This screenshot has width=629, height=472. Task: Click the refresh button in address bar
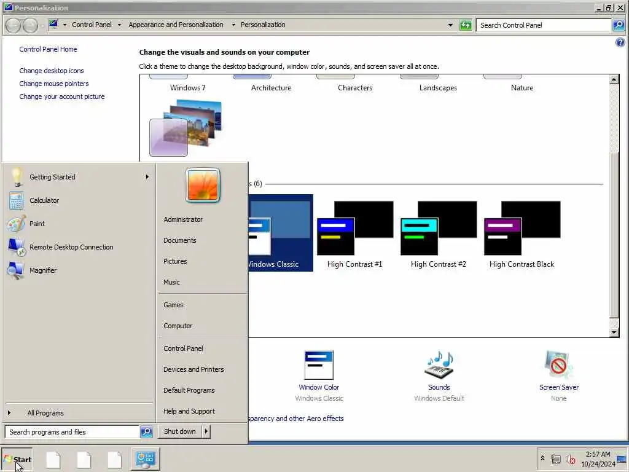tap(466, 25)
